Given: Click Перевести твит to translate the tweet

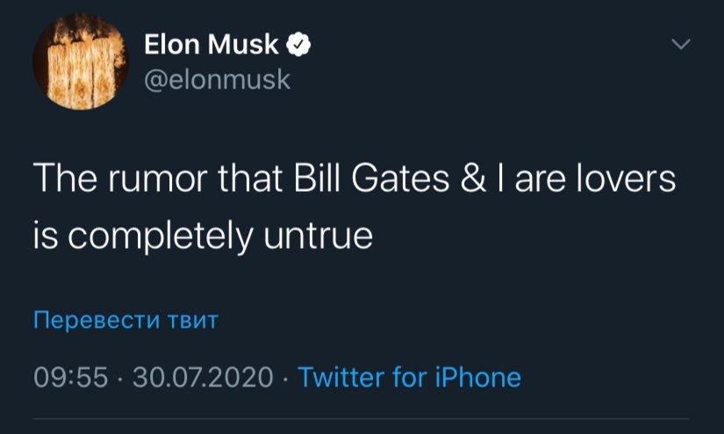Looking at the screenshot, I should pos(125,319).
